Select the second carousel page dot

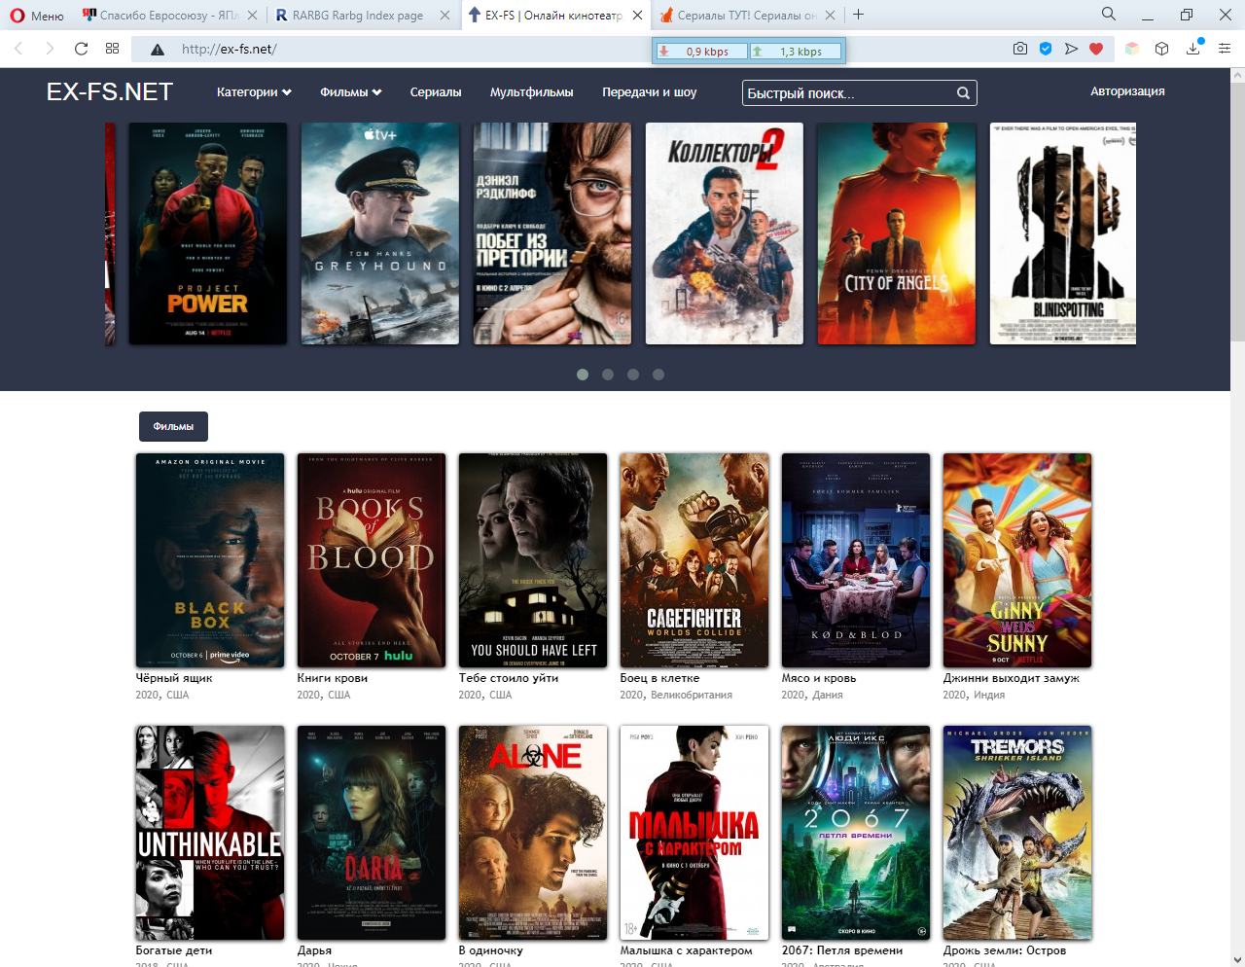(608, 375)
